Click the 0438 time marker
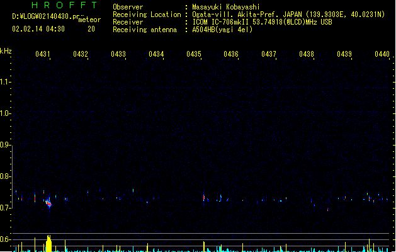 pyautogui.click(x=307, y=54)
